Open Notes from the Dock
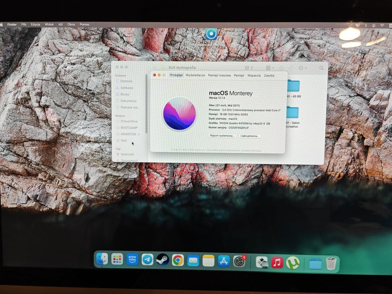The image size is (392, 294). tap(208, 261)
